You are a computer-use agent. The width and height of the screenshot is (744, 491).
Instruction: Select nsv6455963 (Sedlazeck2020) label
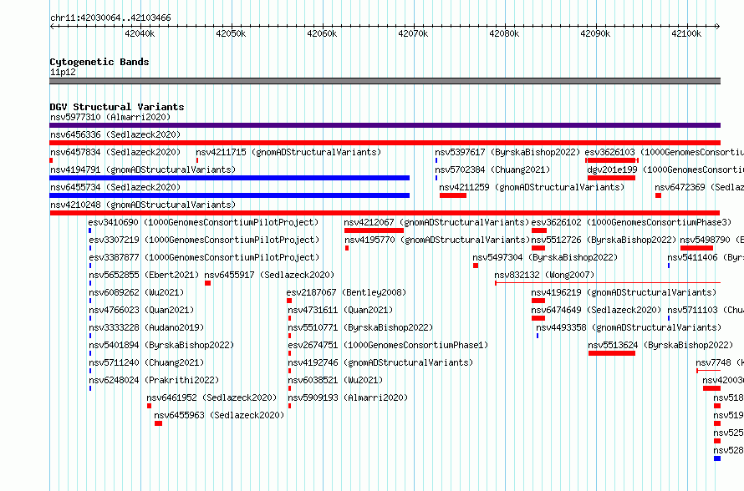[219, 415]
